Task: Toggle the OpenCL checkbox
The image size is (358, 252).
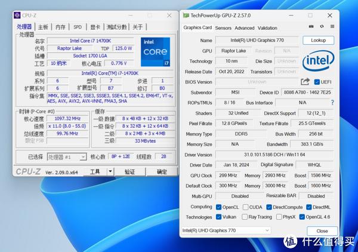Action: [218, 207]
